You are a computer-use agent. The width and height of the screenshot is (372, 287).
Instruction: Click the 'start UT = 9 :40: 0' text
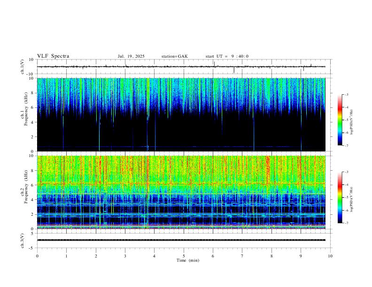pyautogui.click(x=227, y=56)
